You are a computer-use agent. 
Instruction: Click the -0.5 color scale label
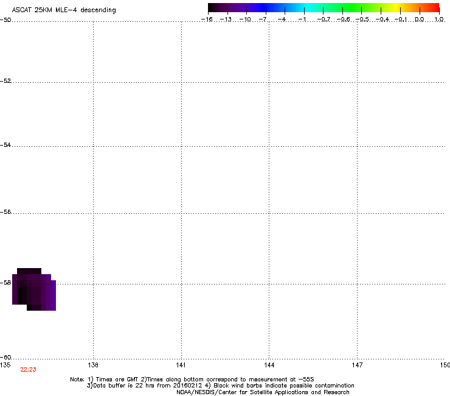(362, 19)
